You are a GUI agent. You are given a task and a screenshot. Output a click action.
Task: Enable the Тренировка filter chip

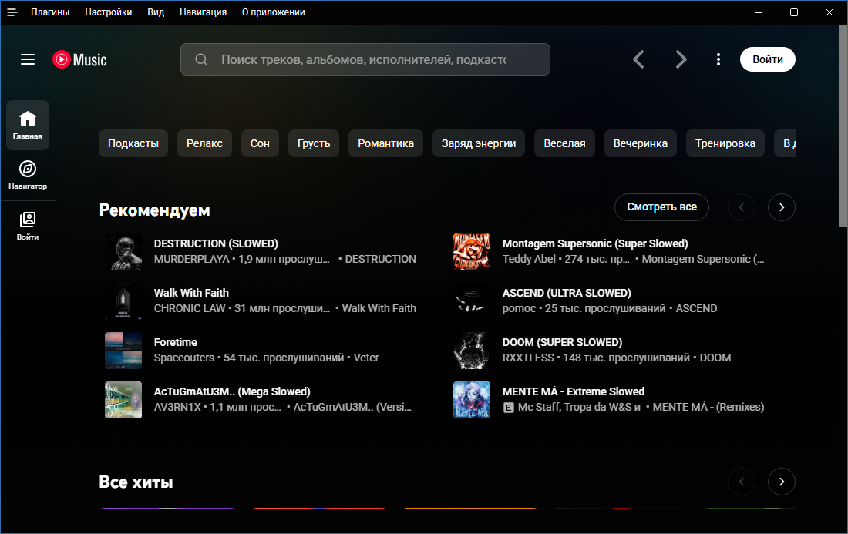click(x=725, y=143)
